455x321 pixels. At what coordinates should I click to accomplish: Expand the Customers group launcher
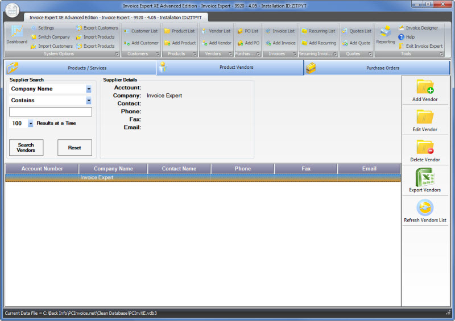pos(158,54)
